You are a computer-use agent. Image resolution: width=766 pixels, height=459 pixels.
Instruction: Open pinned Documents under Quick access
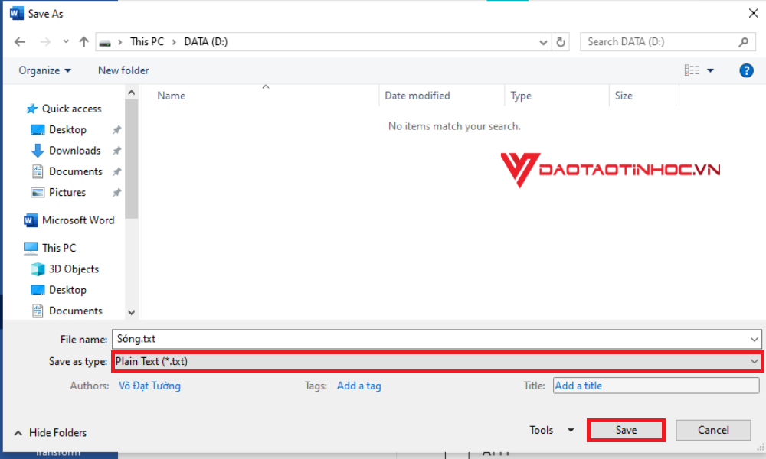click(x=76, y=171)
